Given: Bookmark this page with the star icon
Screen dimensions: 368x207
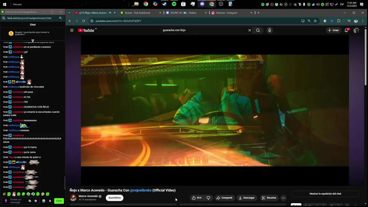Looking at the screenshot, I should click(x=315, y=21).
